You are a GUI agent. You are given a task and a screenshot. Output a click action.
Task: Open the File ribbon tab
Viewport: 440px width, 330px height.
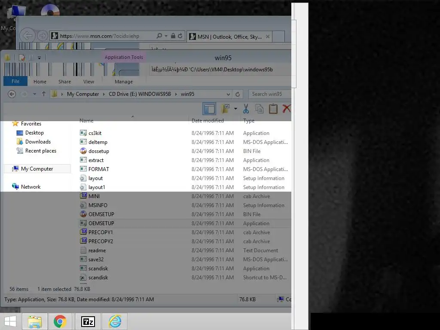coord(15,81)
